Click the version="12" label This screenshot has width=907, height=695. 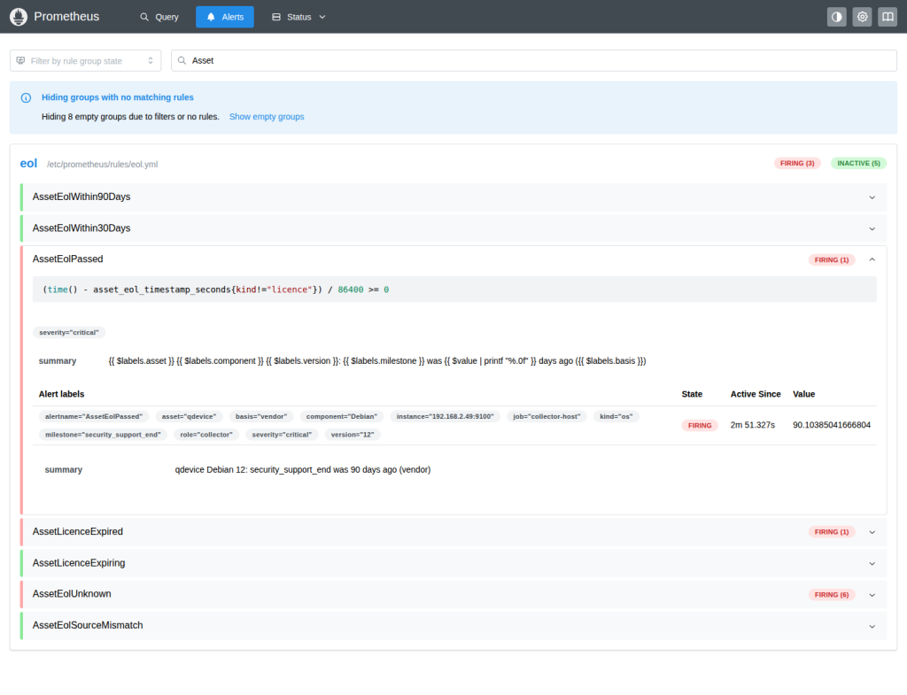[353, 435]
